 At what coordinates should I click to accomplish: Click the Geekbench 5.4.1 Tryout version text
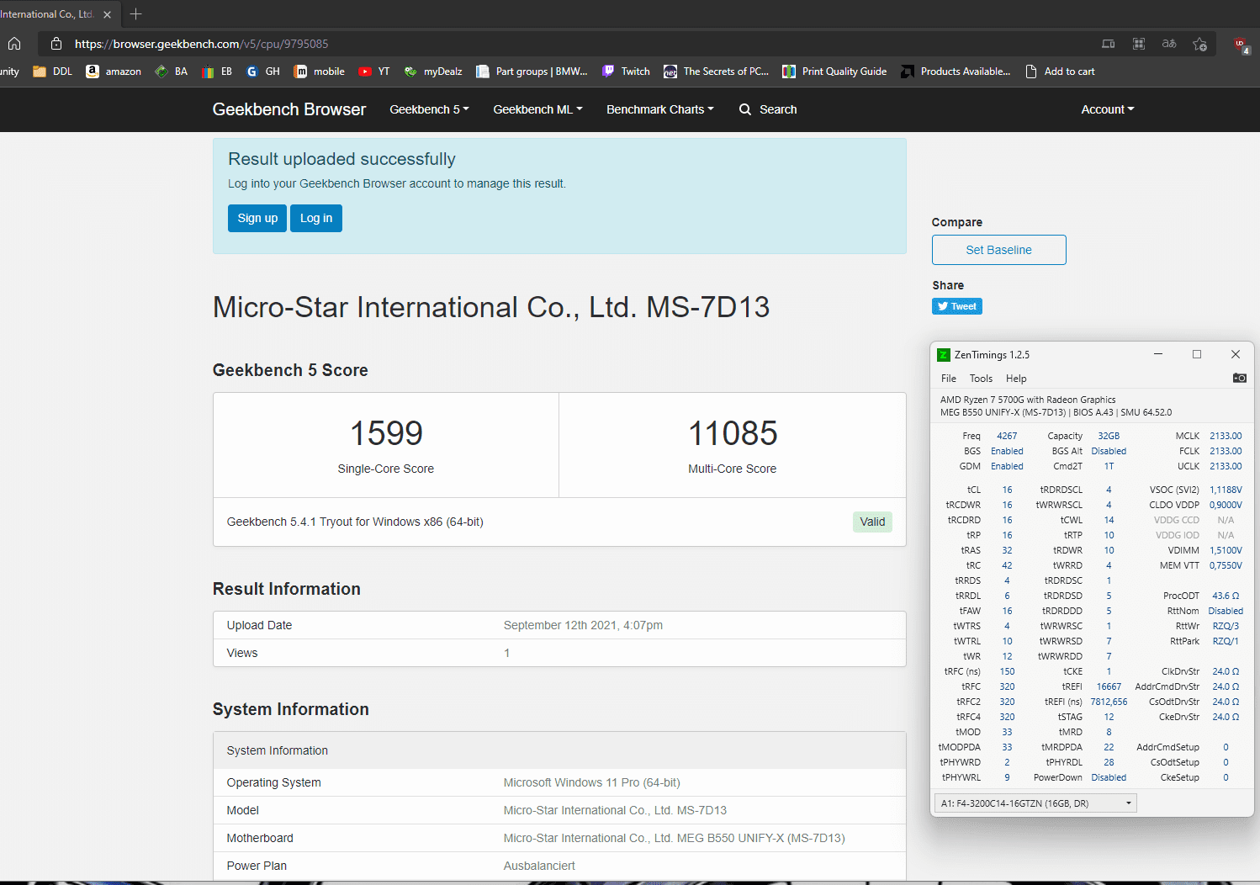(x=355, y=522)
